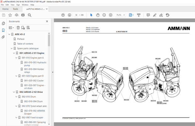Collapse the 001-010 Engine part A node
The height and width of the screenshot is (126, 195).
point(16,58)
